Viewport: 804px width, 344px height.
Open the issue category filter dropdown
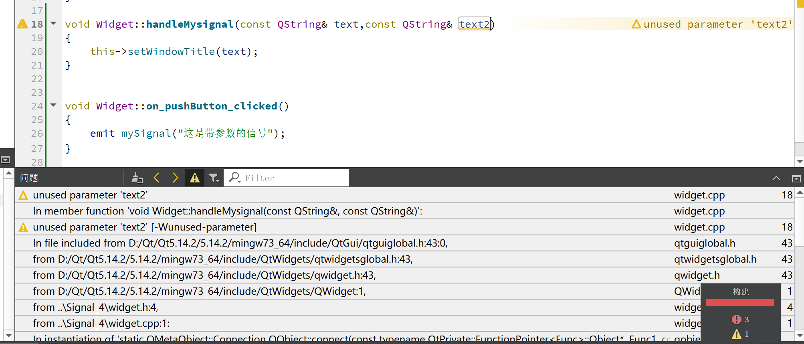coord(214,178)
